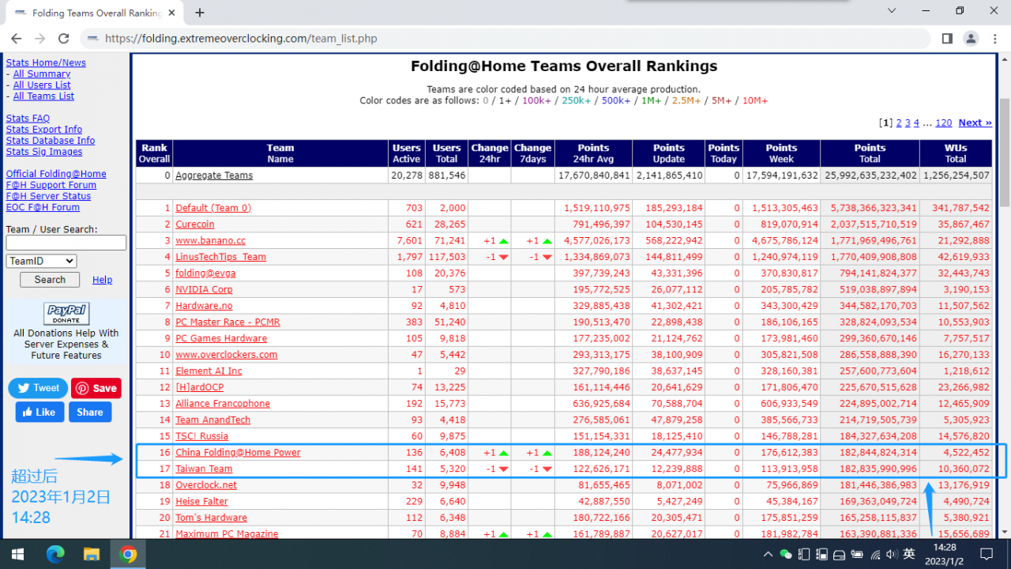Open the Stats FAQ link
The height and width of the screenshot is (569, 1011).
pos(28,119)
